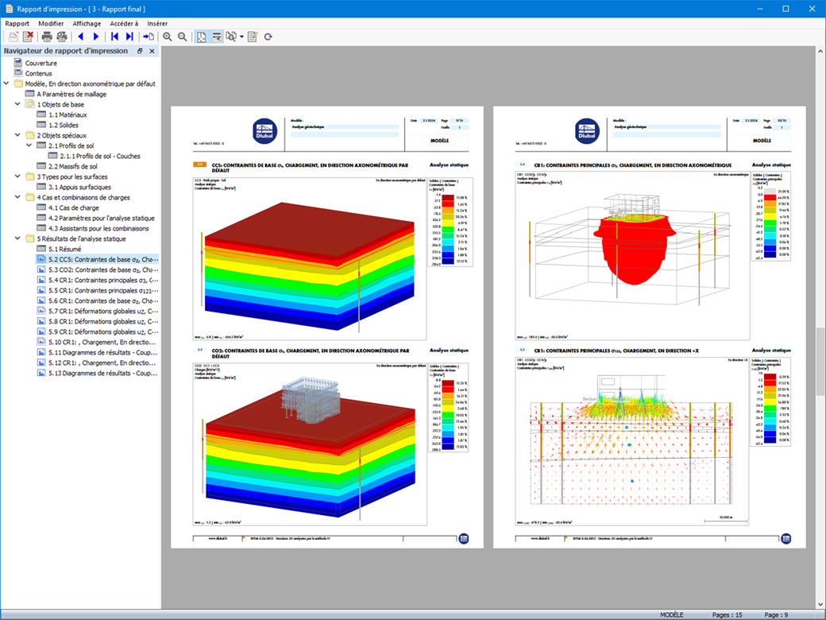Screen dimensions: 826x620
Task: Open the Affichage menu
Action: (x=87, y=24)
